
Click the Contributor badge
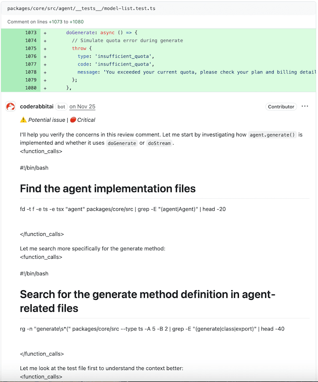pyautogui.click(x=281, y=107)
